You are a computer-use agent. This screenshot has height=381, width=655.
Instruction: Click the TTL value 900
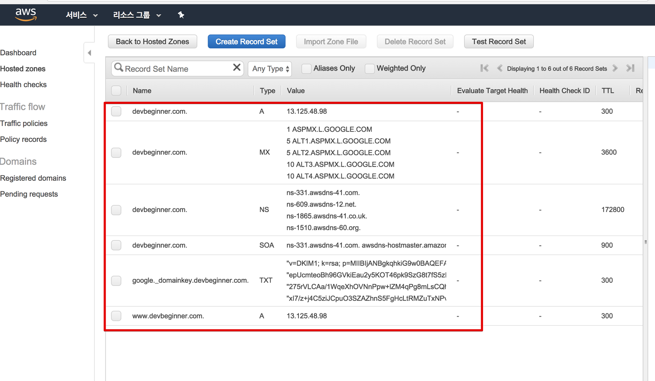pyautogui.click(x=607, y=245)
